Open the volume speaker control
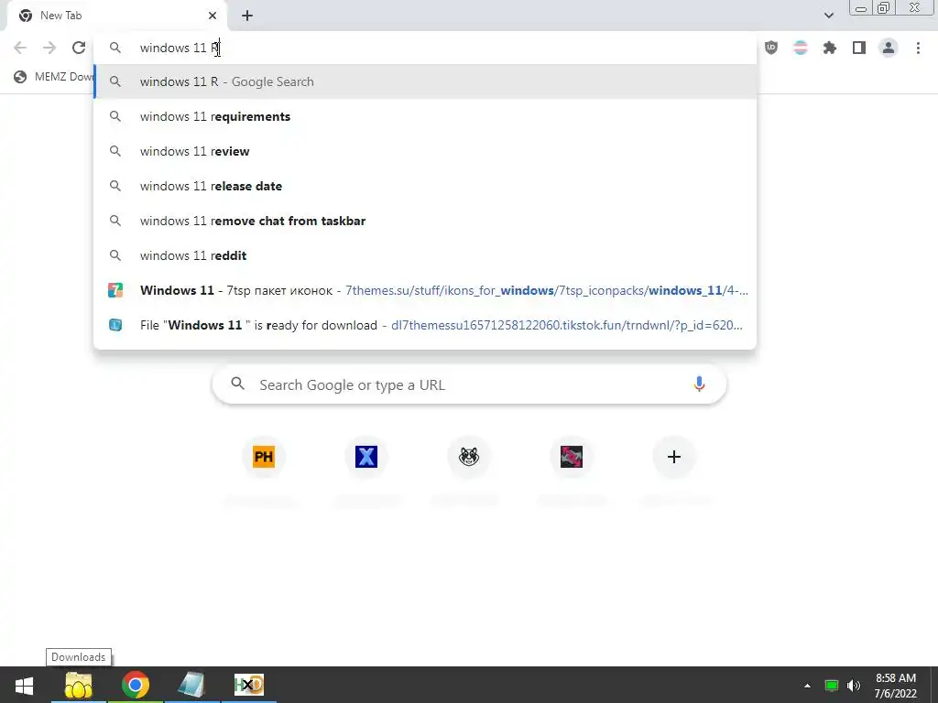The image size is (938, 703). pyautogui.click(x=854, y=686)
